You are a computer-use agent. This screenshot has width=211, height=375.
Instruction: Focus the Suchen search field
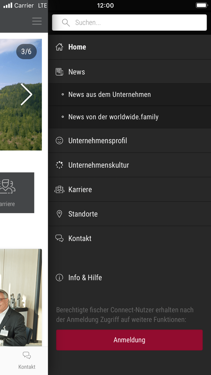coord(129,22)
